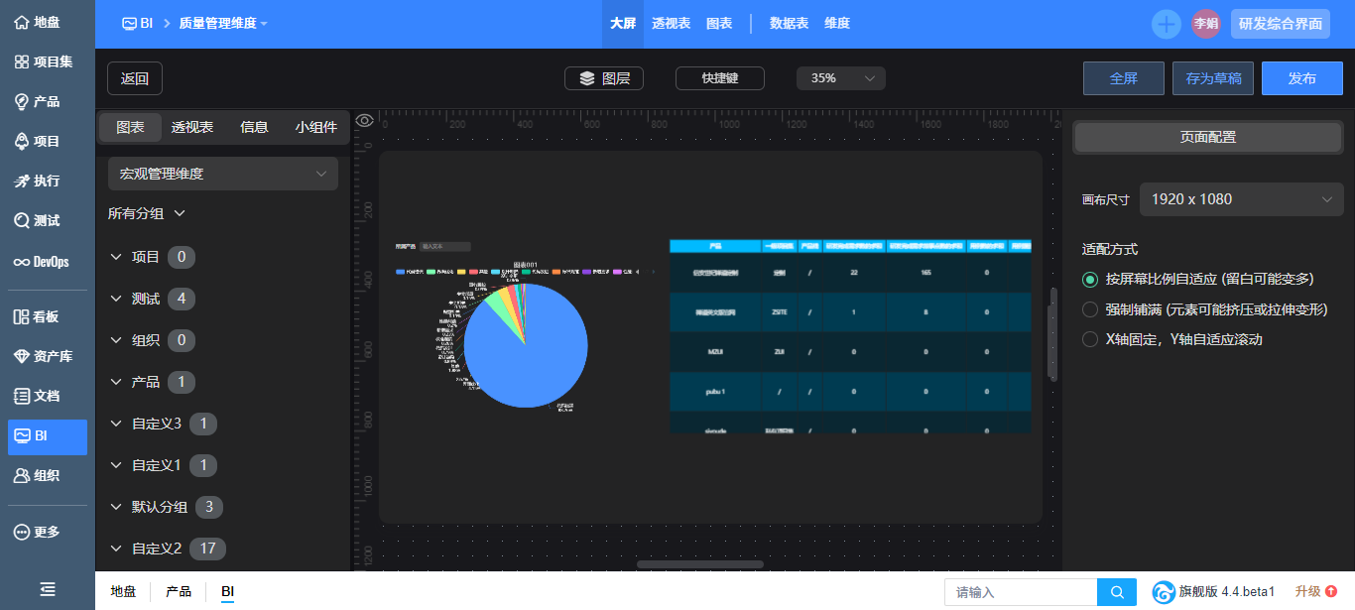Open the 组织 sidebar icon
The height and width of the screenshot is (610, 1355).
click(x=21, y=475)
